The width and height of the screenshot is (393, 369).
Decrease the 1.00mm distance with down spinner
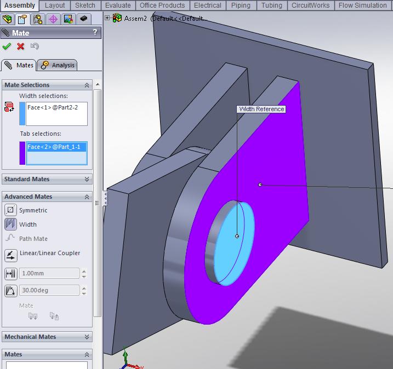point(84,276)
